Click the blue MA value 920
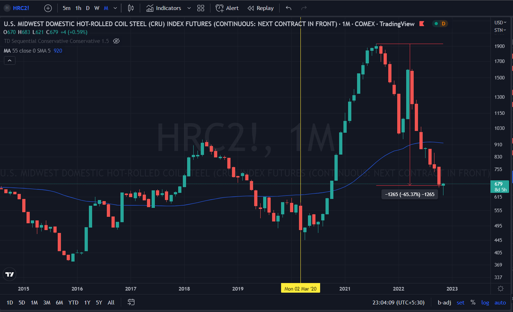This screenshot has height=312, width=513. pyautogui.click(x=58, y=50)
